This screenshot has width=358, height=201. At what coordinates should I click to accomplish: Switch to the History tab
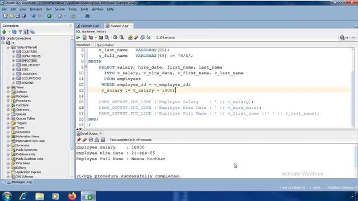102,31
